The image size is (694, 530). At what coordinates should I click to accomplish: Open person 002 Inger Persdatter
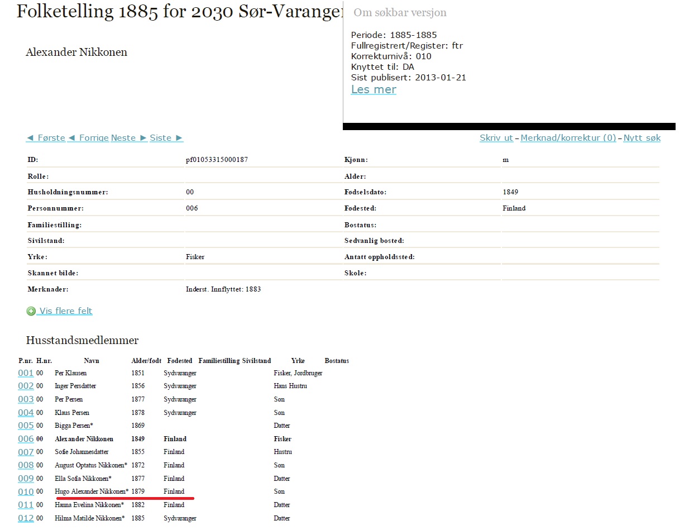pos(26,386)
